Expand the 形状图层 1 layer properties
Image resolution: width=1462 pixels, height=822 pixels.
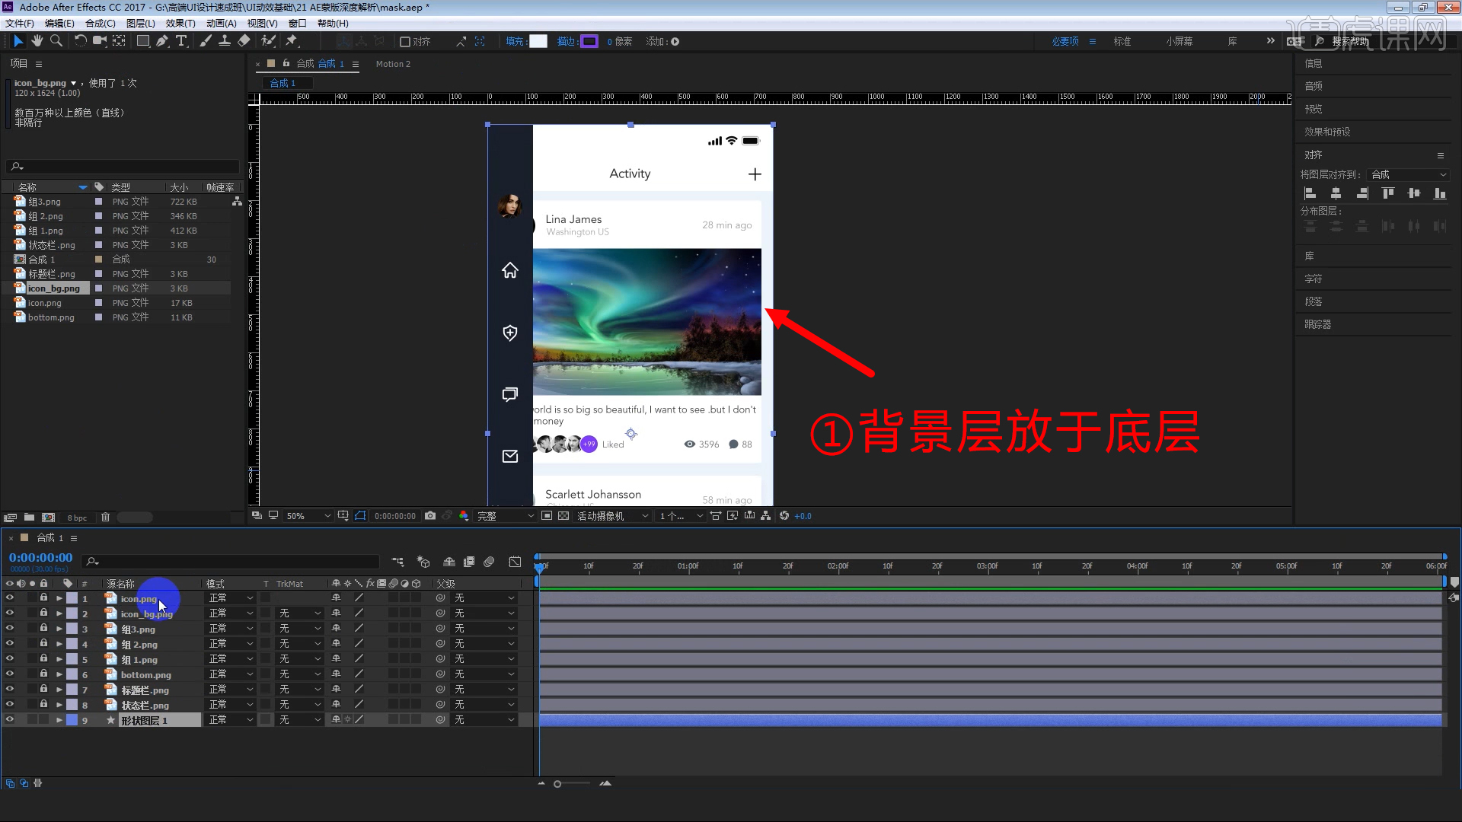coord(58,719)
